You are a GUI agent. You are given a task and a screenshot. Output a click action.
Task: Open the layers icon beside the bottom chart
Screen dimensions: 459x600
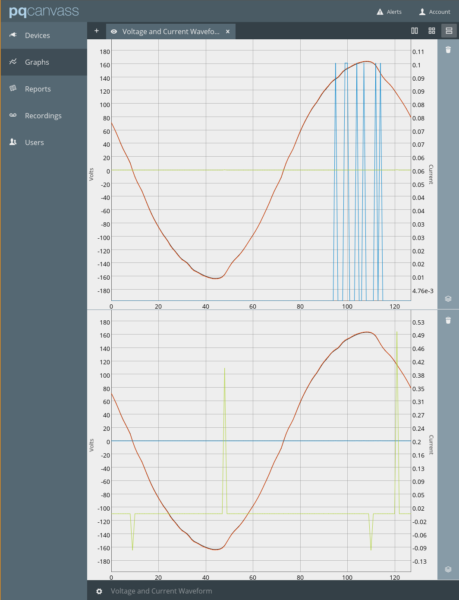(448, 569)
